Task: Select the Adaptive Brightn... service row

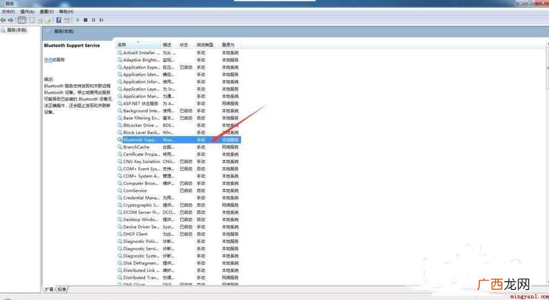Action: [x=178, y=60]
